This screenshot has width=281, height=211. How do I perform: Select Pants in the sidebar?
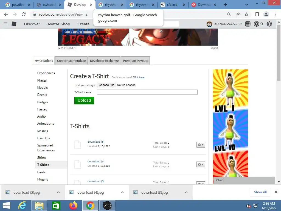tap(41, 172)
